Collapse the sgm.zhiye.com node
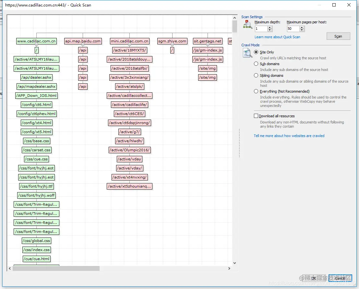The width and height of the screenshot is (359, 289). click(172, 44)
